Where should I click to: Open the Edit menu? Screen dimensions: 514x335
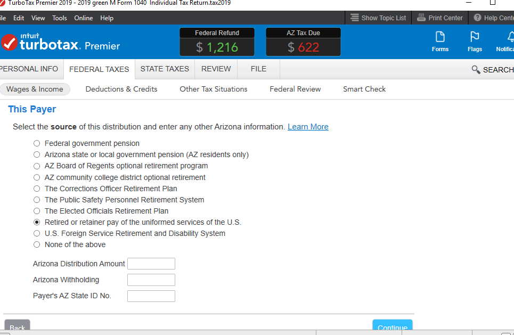pyautogui.click(x=18, y=18)
